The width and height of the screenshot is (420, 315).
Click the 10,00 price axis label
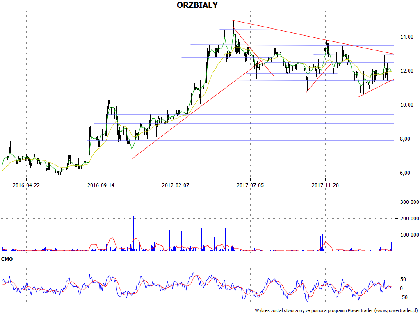pos(406,105)
